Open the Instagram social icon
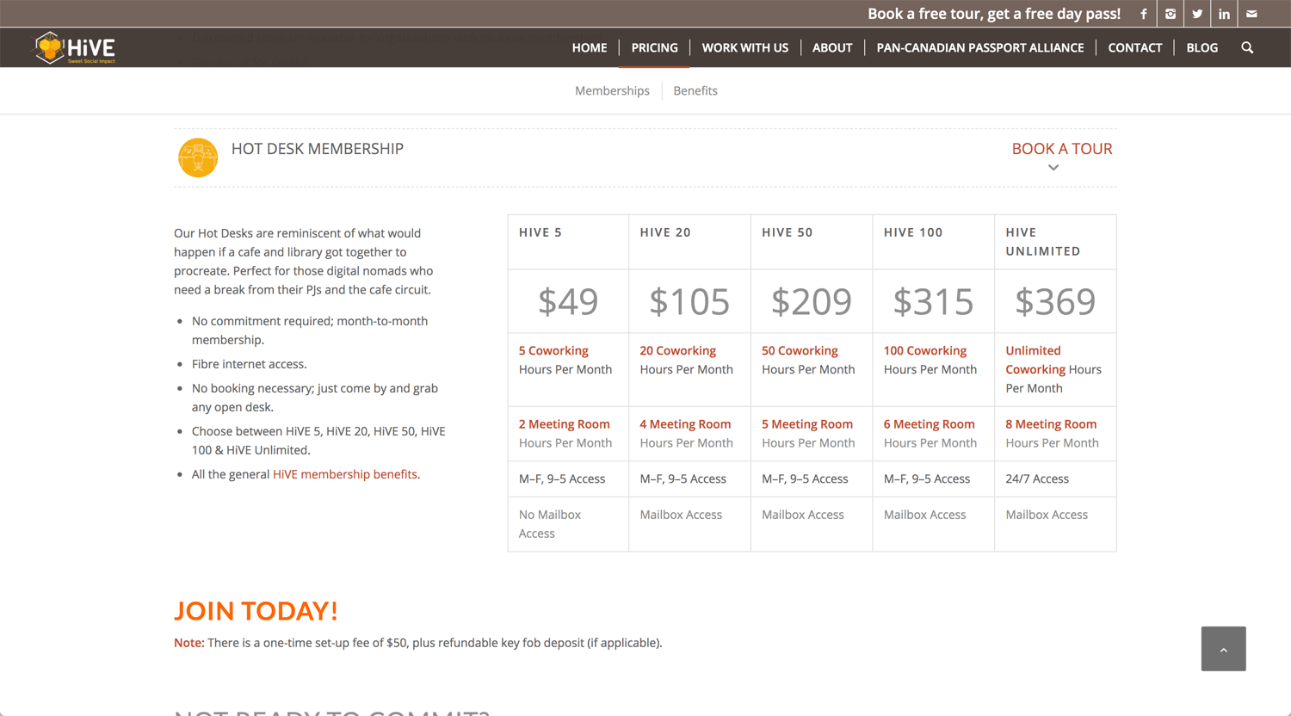 (x=1171, y=14)
